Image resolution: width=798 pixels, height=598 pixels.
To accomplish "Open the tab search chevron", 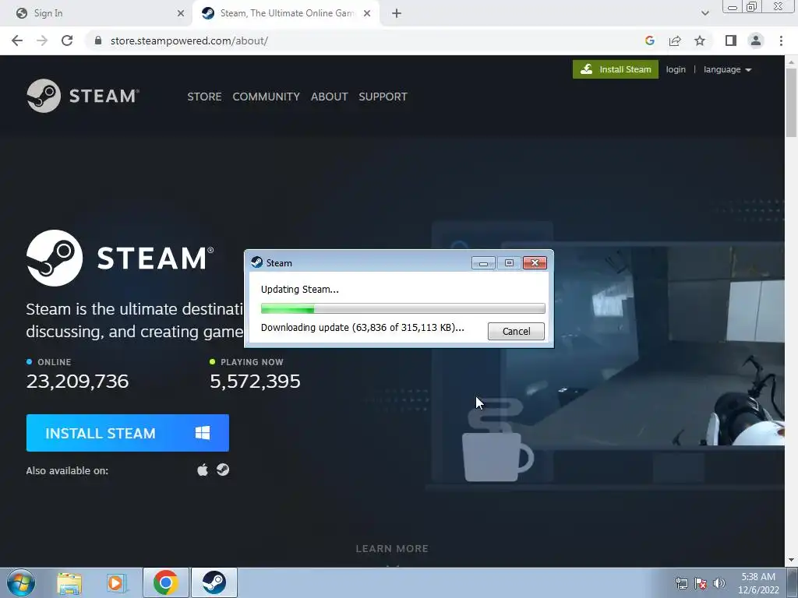I will (x=704, y=13).
